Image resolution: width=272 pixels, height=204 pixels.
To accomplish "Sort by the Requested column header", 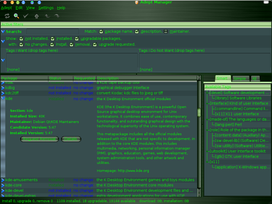I will (x=85, y=78).
